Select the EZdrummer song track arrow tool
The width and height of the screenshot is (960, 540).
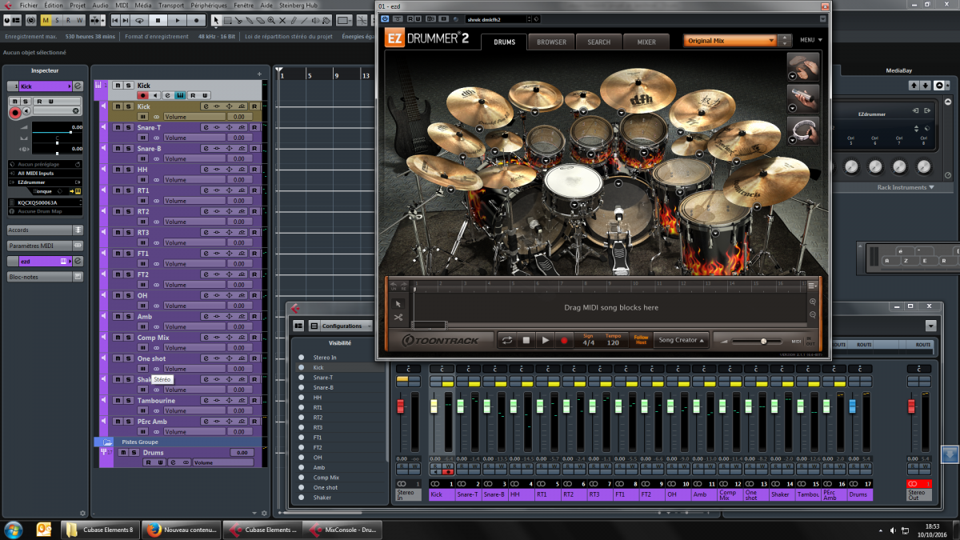398,304
